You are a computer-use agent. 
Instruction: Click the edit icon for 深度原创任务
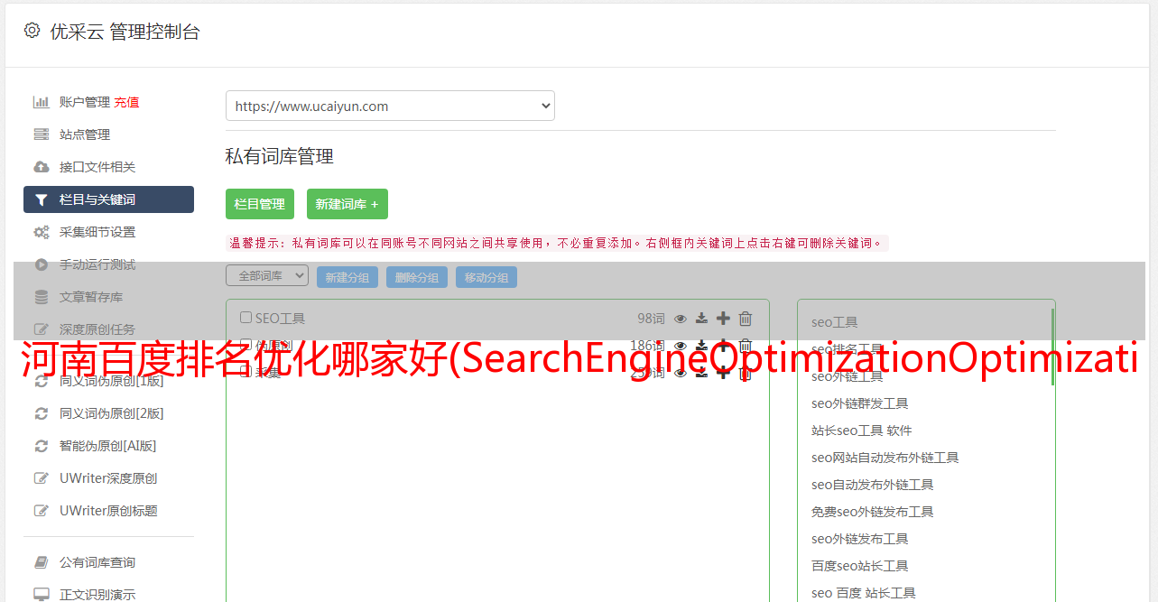[42, 329]
